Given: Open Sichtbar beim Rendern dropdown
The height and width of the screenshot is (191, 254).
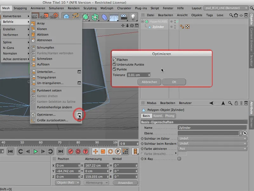Looking at the screenshot, I should (x=212, y=144).
